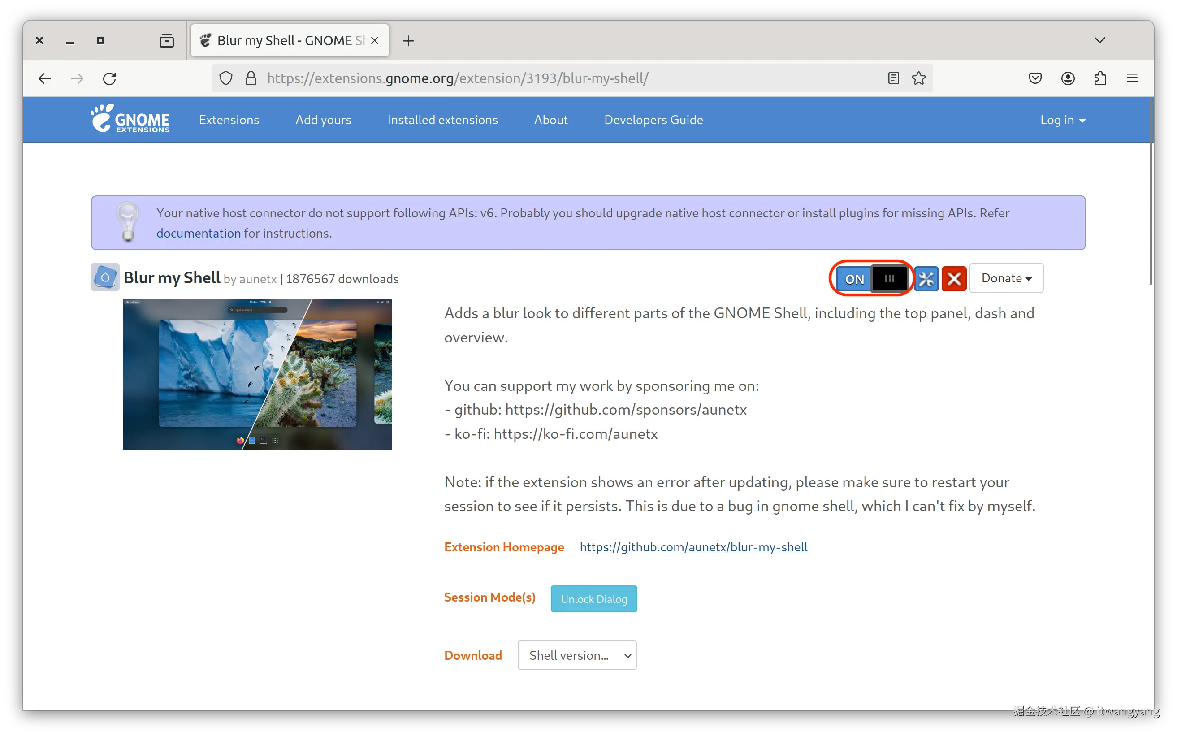This screenshot has width=1177, height=736.
Task: Open the Shell version dropdown
Action: (577, 655)
